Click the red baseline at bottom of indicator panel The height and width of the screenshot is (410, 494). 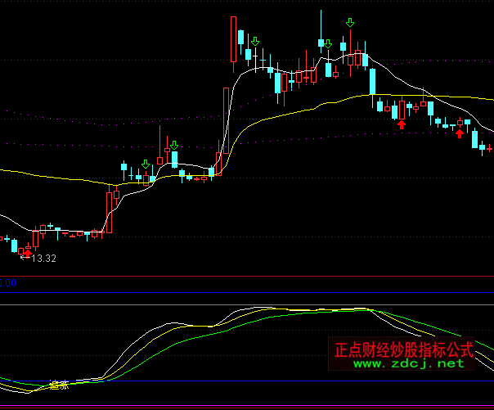coord(245,407)
